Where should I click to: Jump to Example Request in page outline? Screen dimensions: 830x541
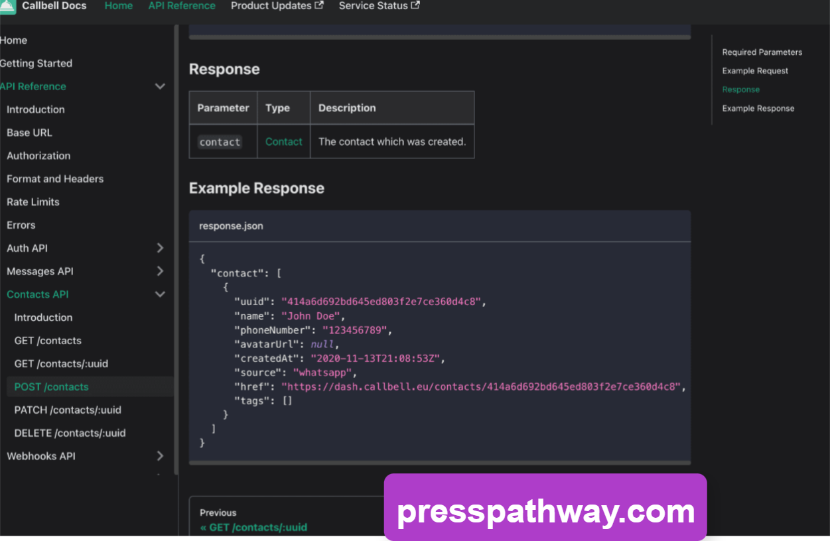755,71
